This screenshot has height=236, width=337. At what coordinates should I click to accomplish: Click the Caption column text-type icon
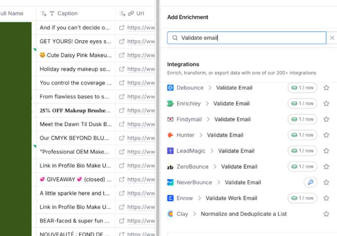[52, 13]
